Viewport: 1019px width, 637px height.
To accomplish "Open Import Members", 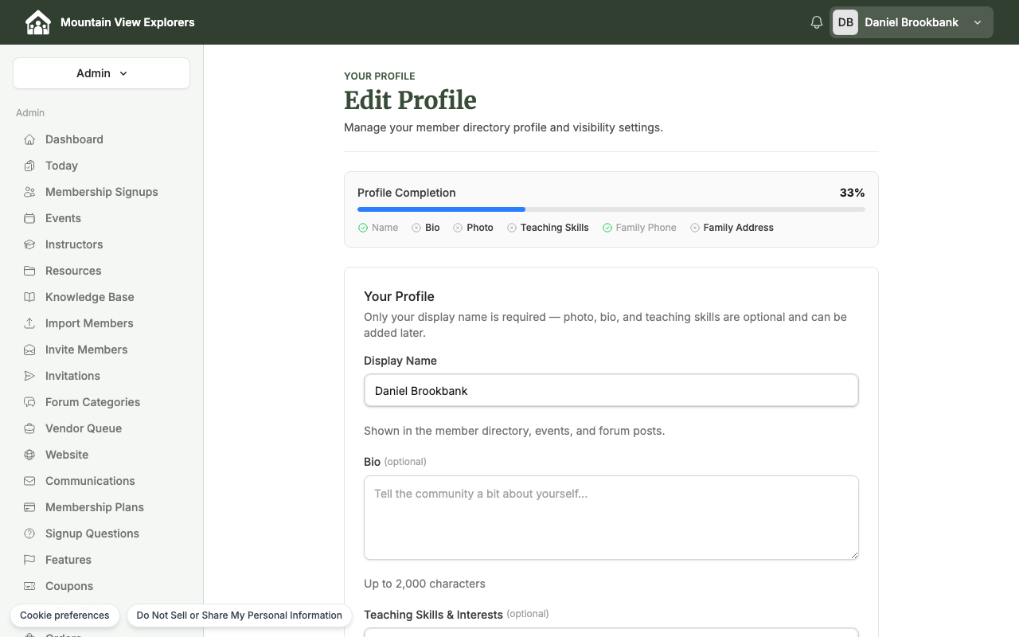I will (x=89, y=323).
